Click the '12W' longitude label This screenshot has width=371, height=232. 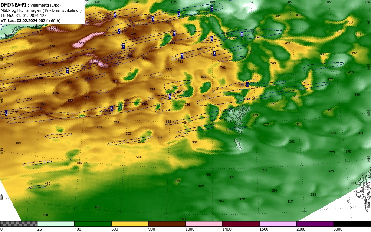(135, 2)
